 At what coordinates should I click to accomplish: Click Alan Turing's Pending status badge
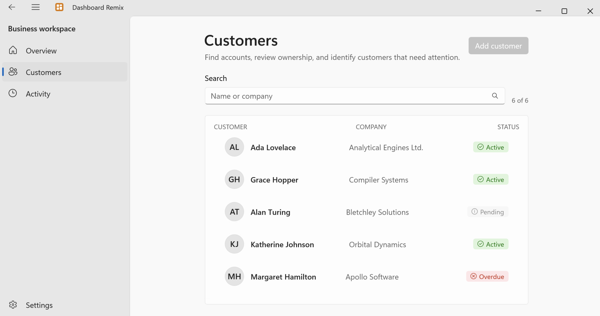point(488,212)
